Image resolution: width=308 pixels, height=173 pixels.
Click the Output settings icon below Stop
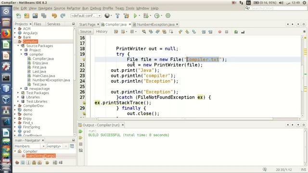[x=80, y=150]
